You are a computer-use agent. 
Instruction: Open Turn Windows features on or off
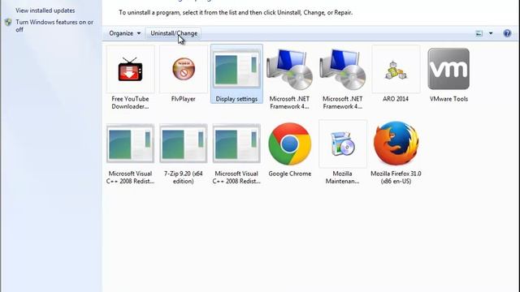[54, 26]
